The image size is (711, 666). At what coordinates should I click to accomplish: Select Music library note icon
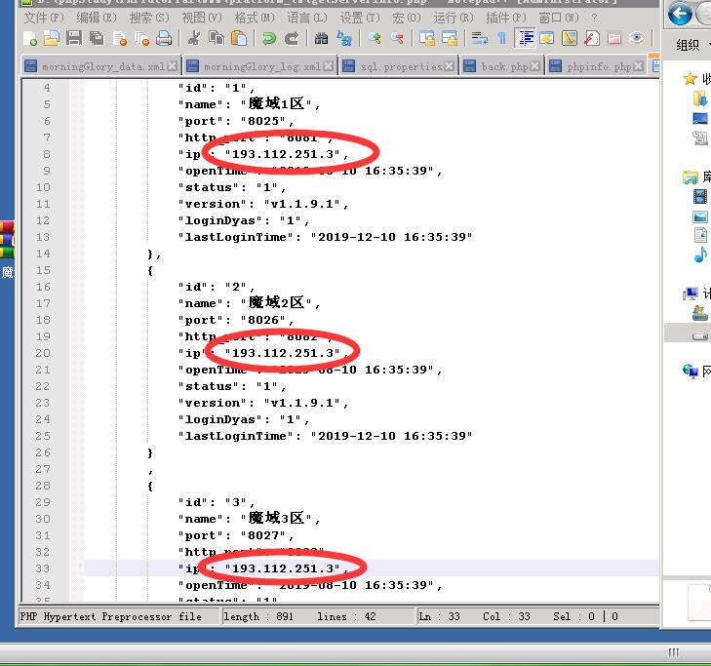700,255
